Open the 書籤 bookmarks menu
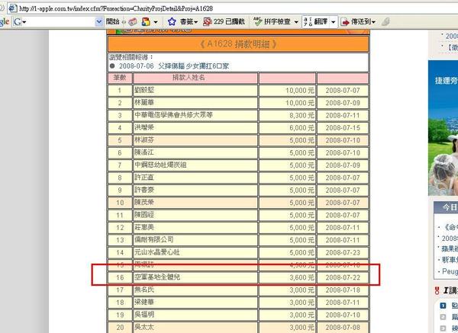The height and width of the screenshot is (333, 458). (x=189, y=21)
